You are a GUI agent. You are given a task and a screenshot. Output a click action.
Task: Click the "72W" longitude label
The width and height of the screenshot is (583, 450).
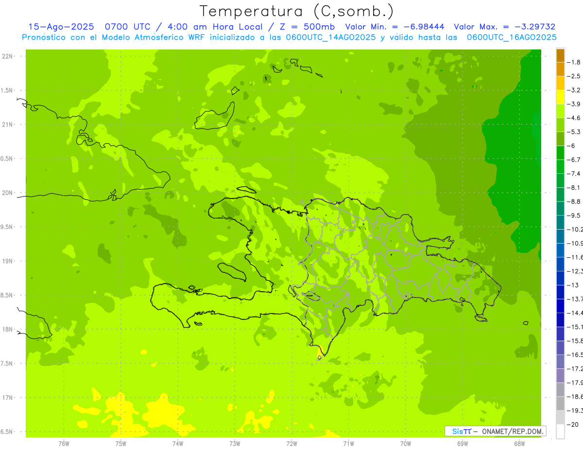pyautogui.click(x=291, y=444)
